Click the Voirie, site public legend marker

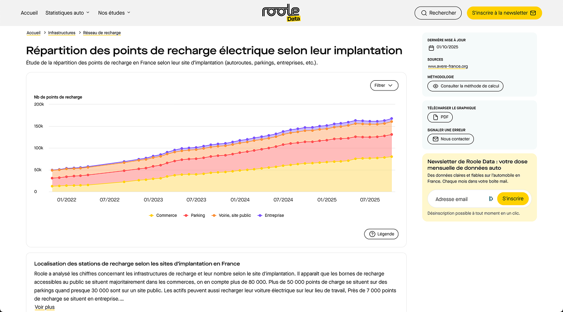pyautogui.click(x=214, y=215)
